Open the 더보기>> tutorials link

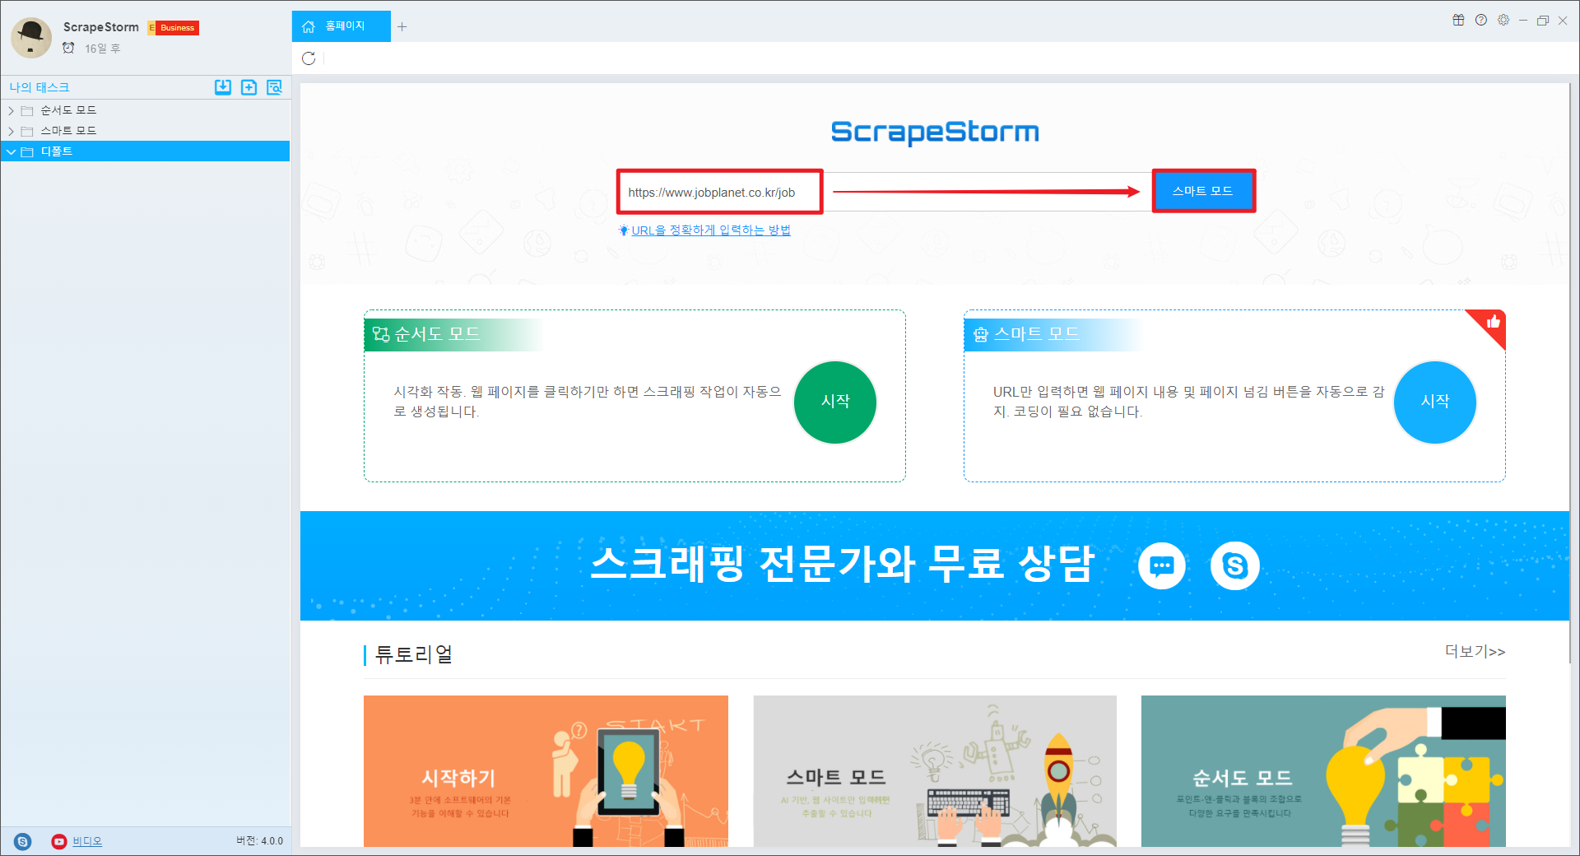1475,651
